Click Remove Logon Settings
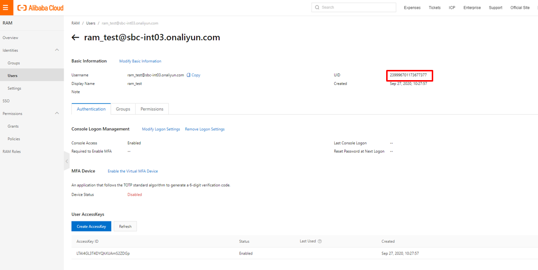 point(205,129)
